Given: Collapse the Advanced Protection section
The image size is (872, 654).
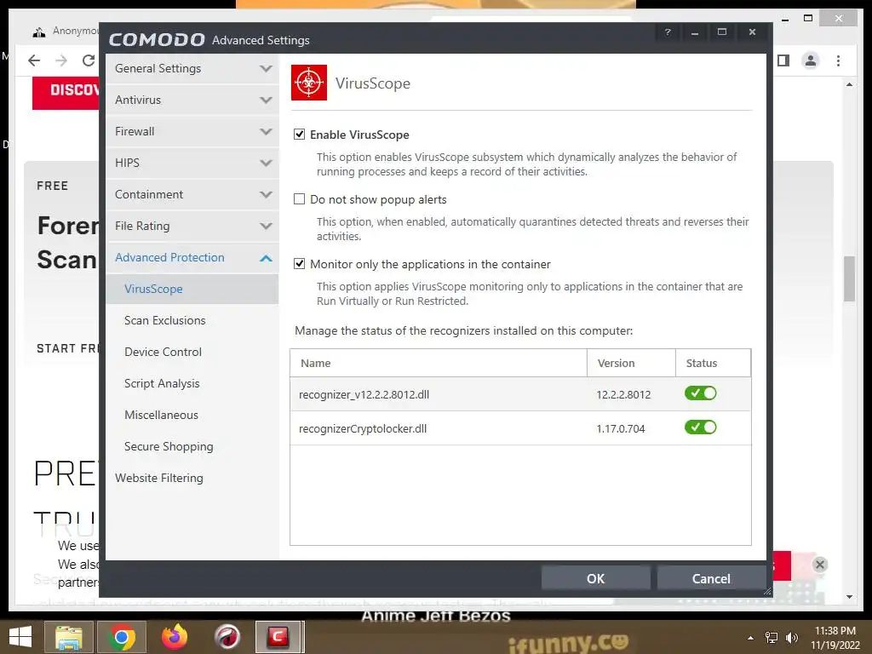Looking at the screenshot, I should point(192,257).
